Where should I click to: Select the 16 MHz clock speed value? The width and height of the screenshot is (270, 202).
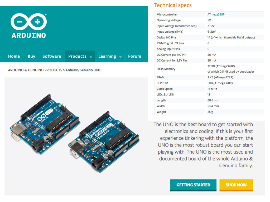click(x=212, y=89)
